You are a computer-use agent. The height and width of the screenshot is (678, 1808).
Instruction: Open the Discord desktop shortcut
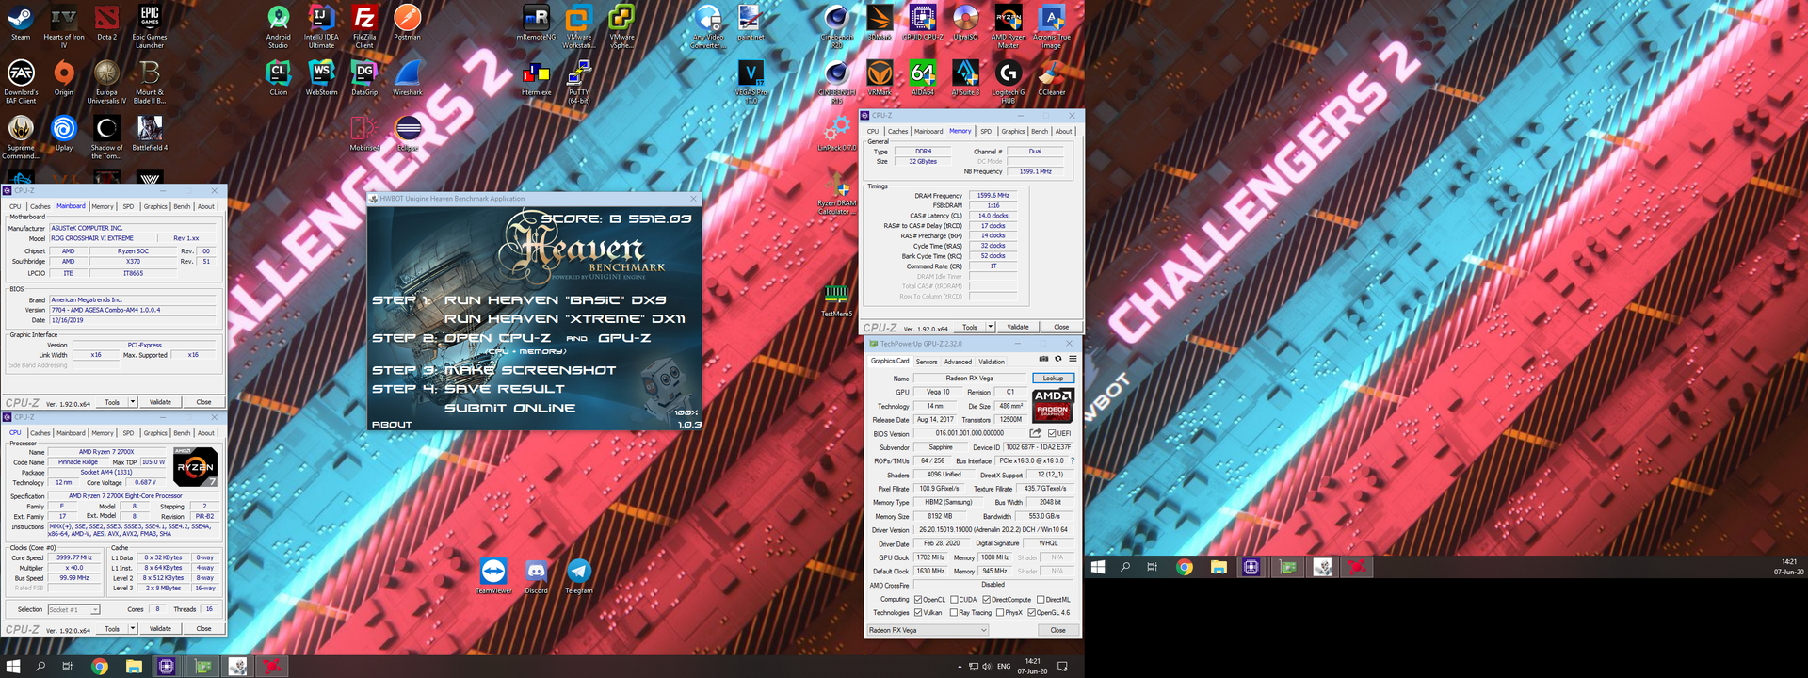point(536,576)
